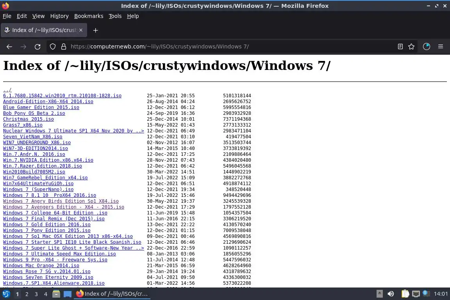Download Win7x64UltimateYuGiOh.iso
This screenshot has width=450, height=300.
click(x=38, y=184)
